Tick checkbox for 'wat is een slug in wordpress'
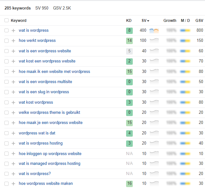The height and width of the screenshot is (188, 205). click(6, 92)
